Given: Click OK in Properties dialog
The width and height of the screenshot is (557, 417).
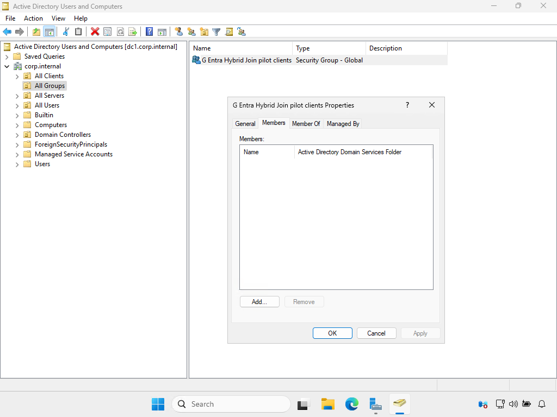Looking at the screenshot, I should [x=332, y=333].
